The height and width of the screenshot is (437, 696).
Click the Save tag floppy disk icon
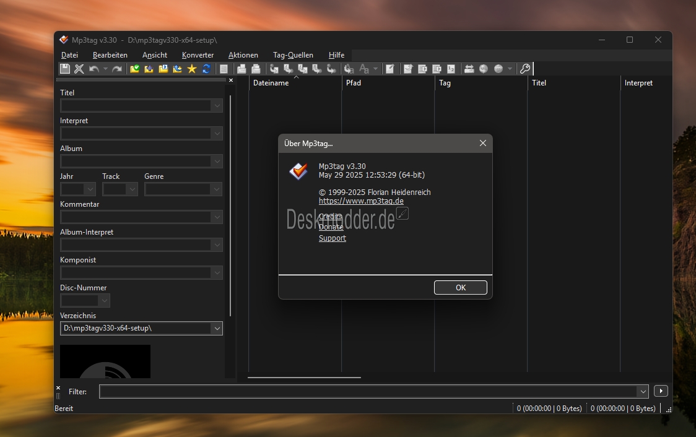(x=65, y=69)
